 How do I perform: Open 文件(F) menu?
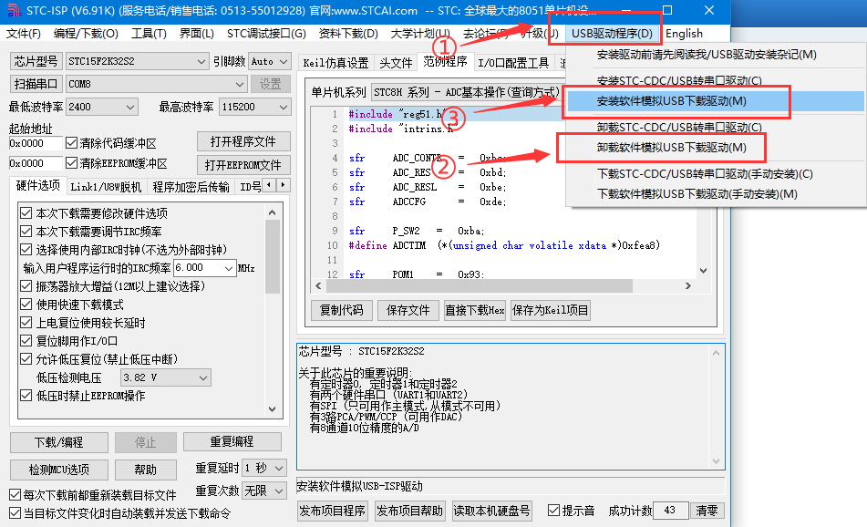pos(23,34)
